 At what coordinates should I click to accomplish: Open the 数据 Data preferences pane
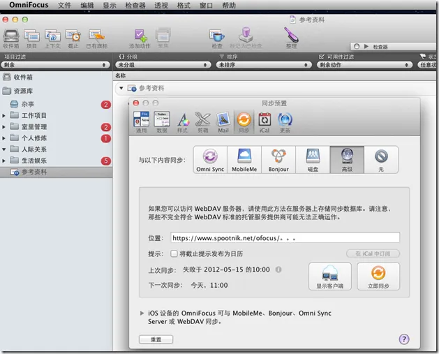[162, 122]
